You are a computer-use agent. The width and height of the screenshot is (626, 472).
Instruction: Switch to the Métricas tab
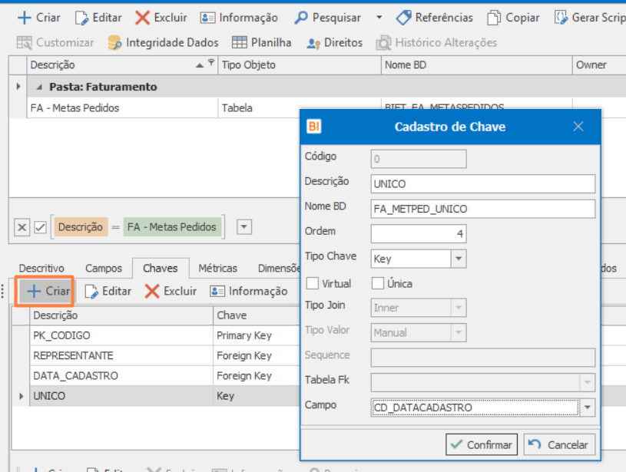217,268
